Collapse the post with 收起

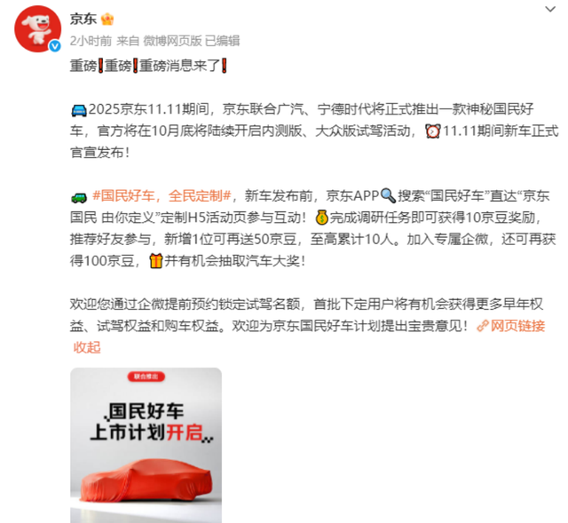click(87, 347)
